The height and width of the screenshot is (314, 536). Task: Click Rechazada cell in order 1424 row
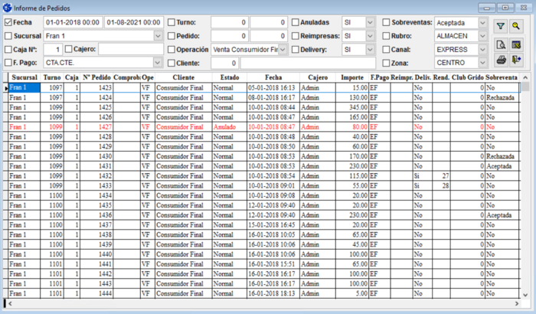pos(502,97)
